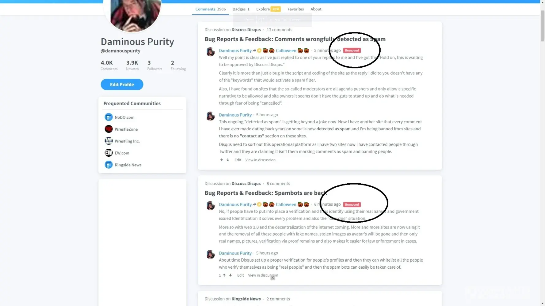Open the Favorites tab
This screenshot has width=545, height=306.
(x=295, y=9)
